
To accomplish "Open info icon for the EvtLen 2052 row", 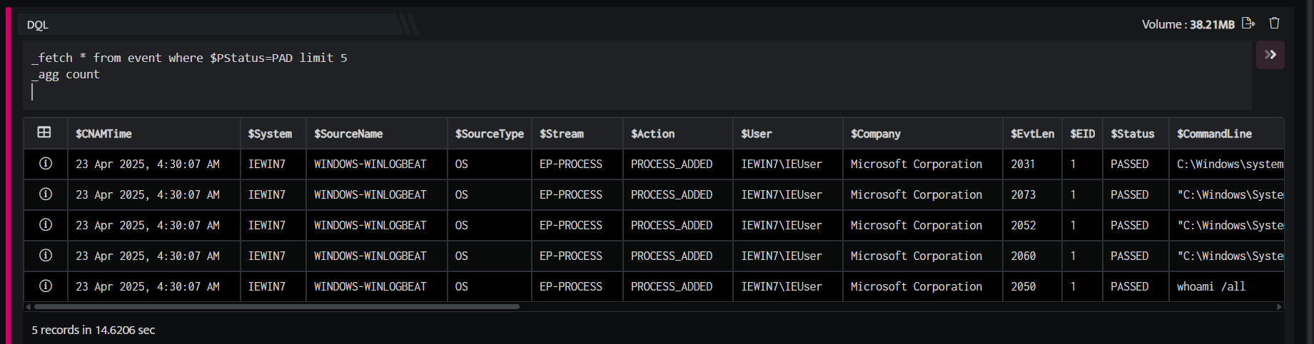I will coord(46,224).
